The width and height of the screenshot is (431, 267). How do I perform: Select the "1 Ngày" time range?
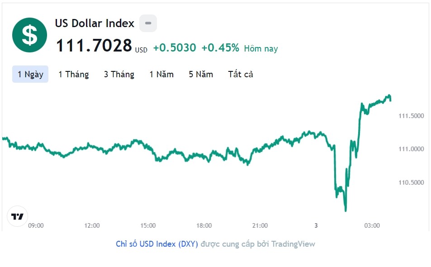coord(30,74)
